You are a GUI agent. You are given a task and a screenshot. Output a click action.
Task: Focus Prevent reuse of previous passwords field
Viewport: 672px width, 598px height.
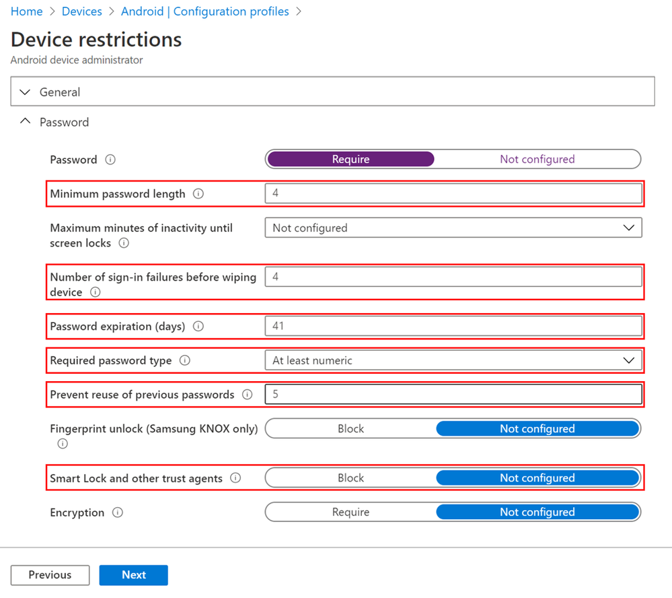tap(453, 394)
